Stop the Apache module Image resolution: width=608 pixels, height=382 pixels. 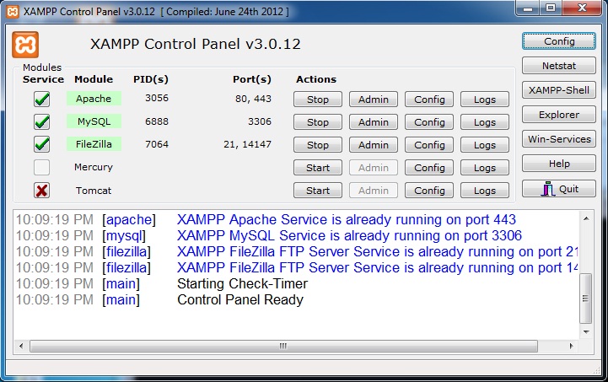pos(318,100)
